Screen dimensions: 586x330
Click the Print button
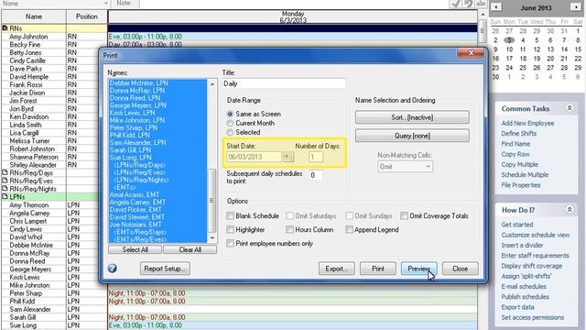pos(378,269)
